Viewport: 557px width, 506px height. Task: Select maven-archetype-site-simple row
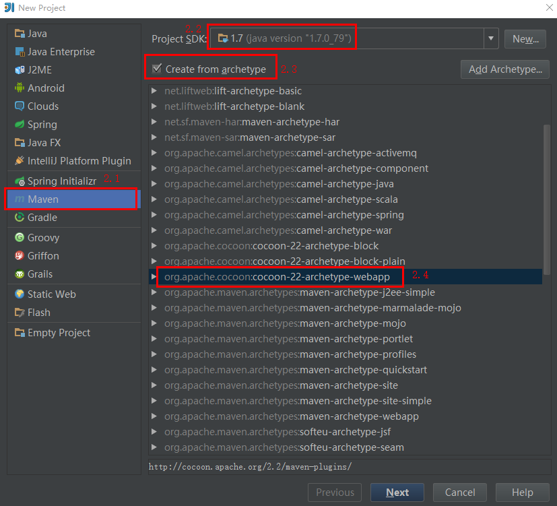pyautogui.click(x=346, y=401)
